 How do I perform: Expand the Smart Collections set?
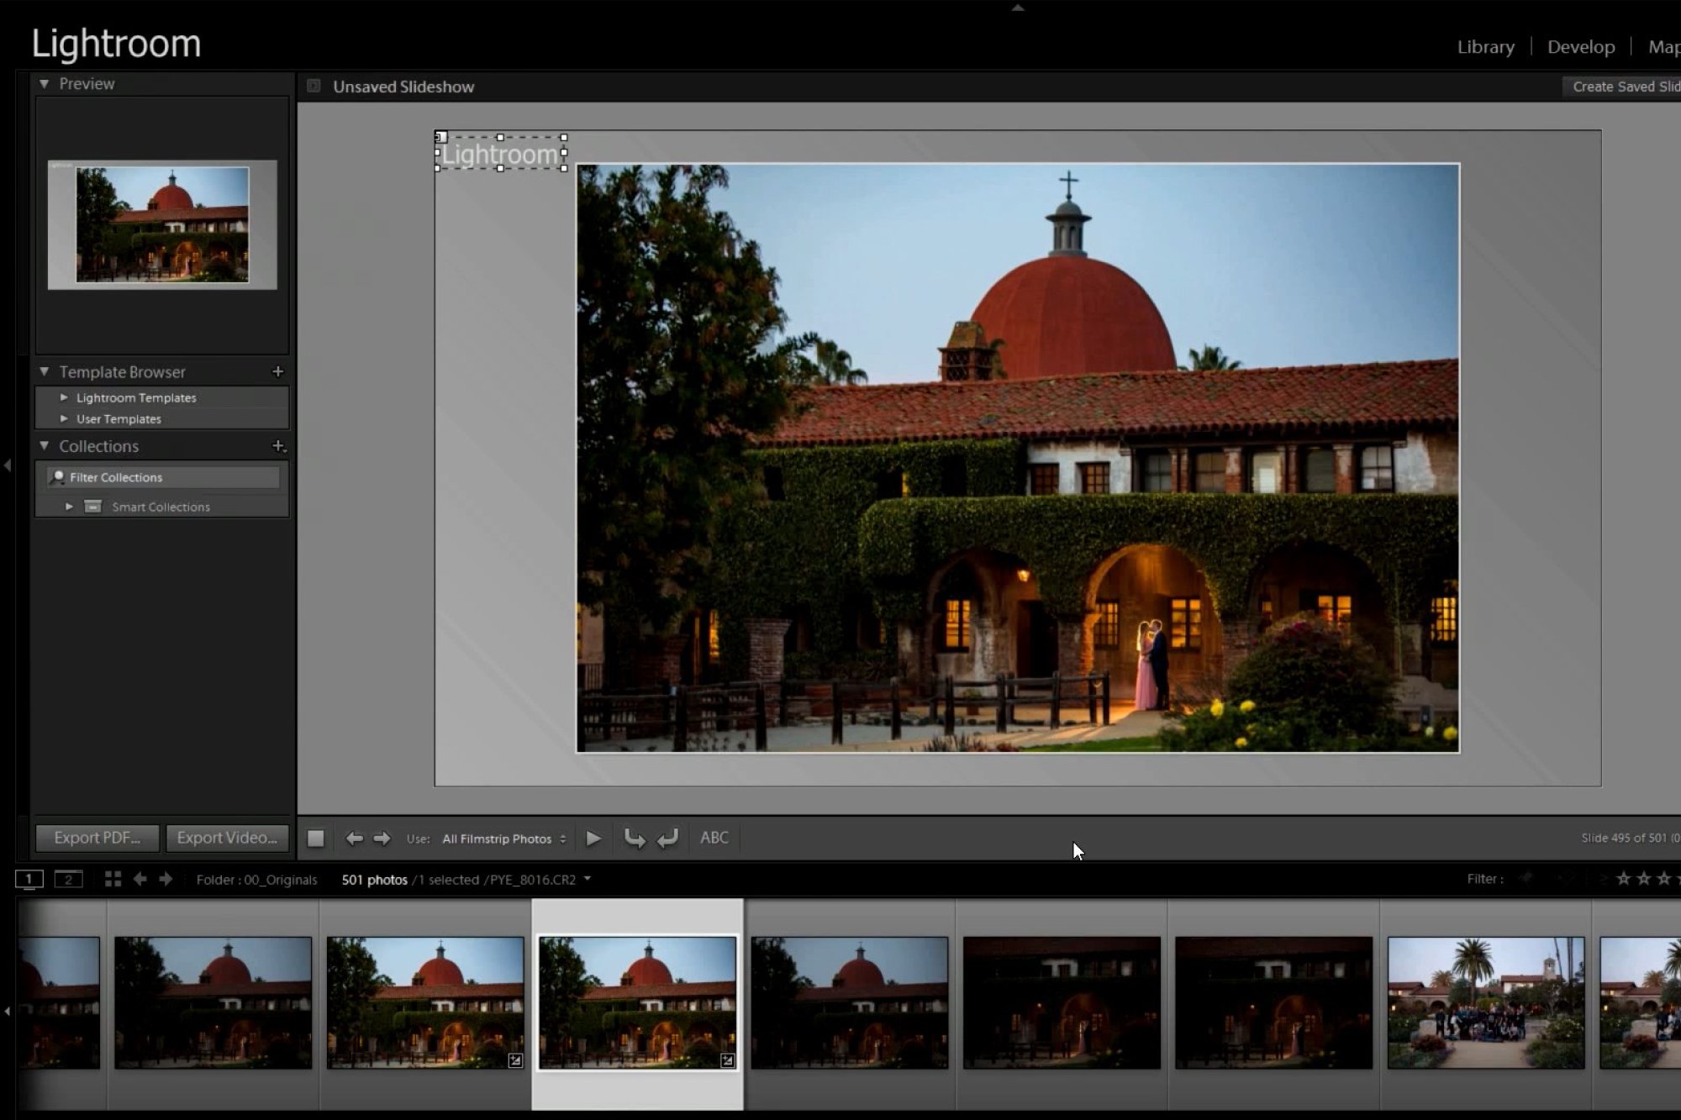click(69, 507)
